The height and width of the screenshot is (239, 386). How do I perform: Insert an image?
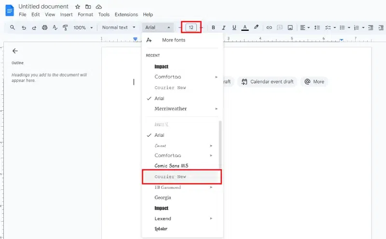(290, 27)
